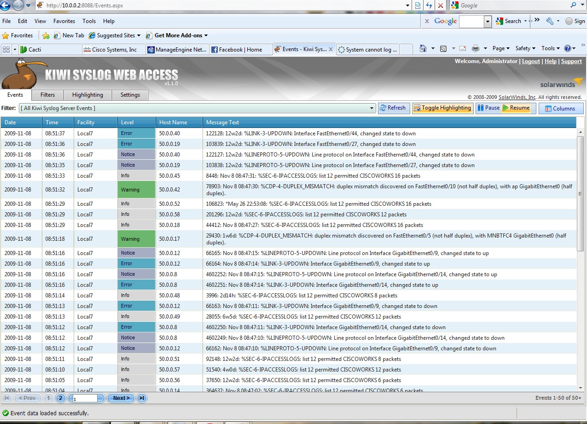Click the Quick Tabs grid icon
The height and width of the screenshot is (424, 587).
[x=6, y=49]
